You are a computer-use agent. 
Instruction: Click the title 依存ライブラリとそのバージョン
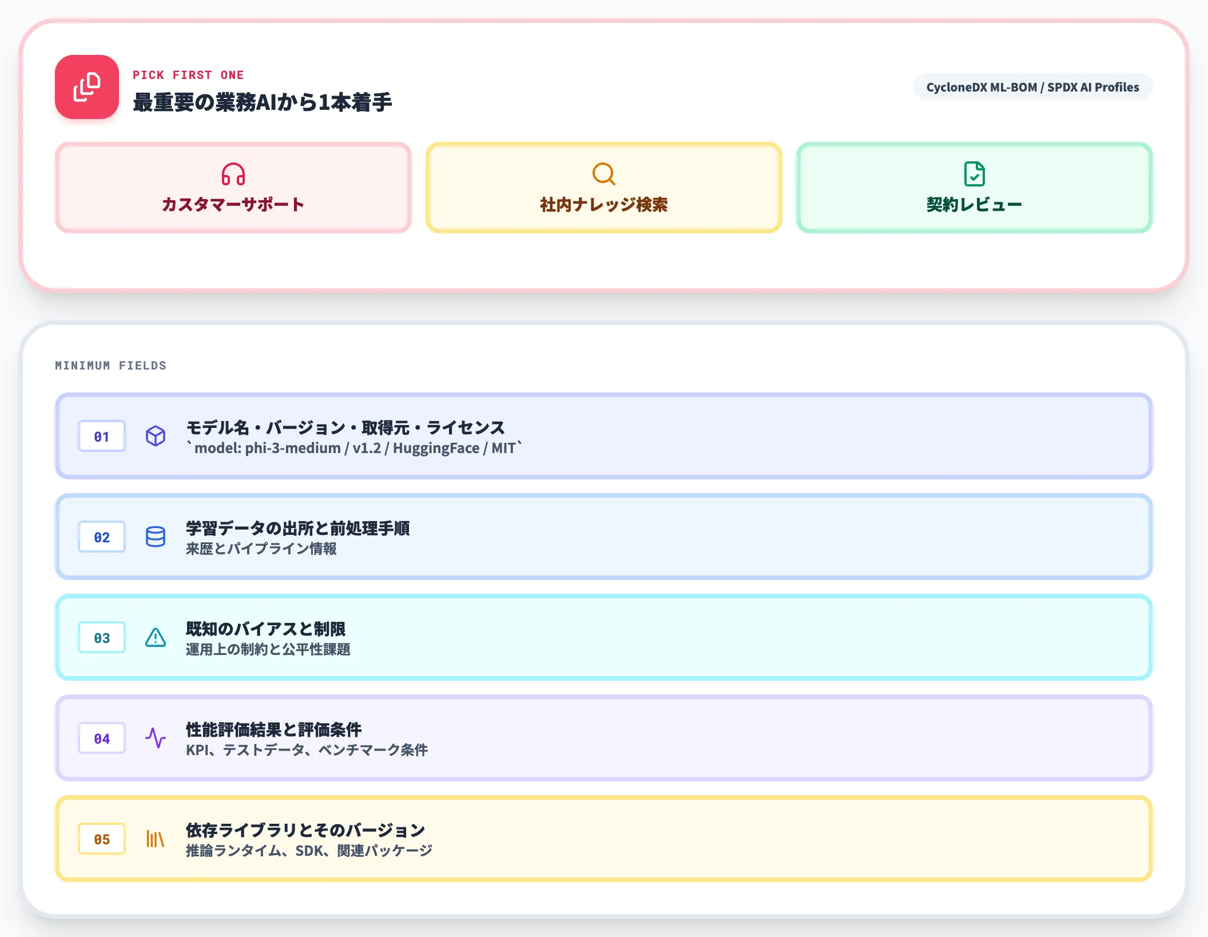point(306,830)
